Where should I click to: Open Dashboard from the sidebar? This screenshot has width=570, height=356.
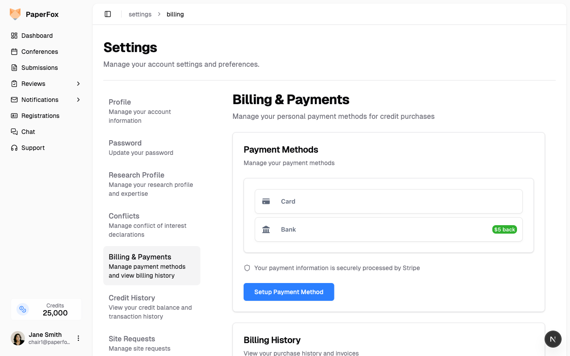pyautogui.click(x=37, y=36)
